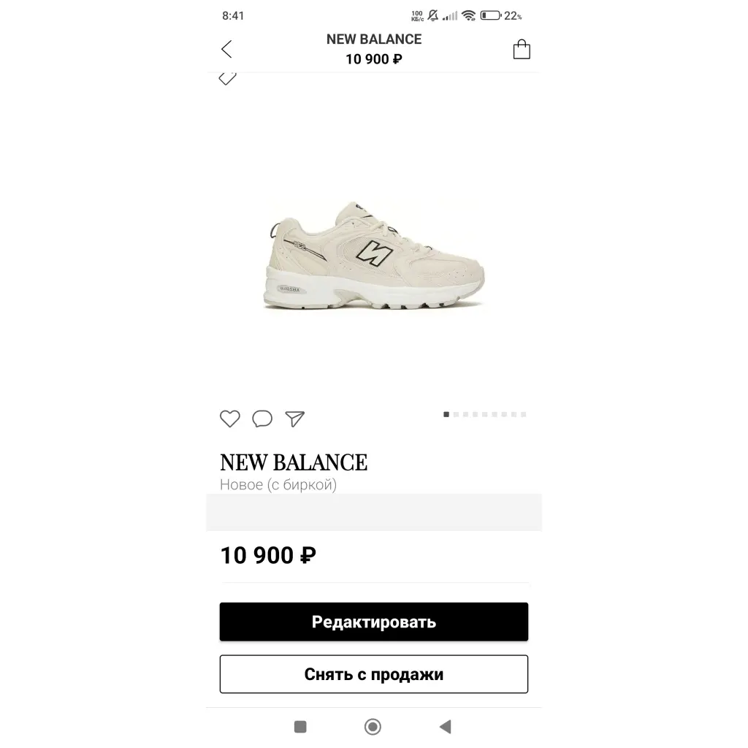The image size is (748, 748).
Task: Tap the NEW BALANCE brand name heading
Action: 294,462
